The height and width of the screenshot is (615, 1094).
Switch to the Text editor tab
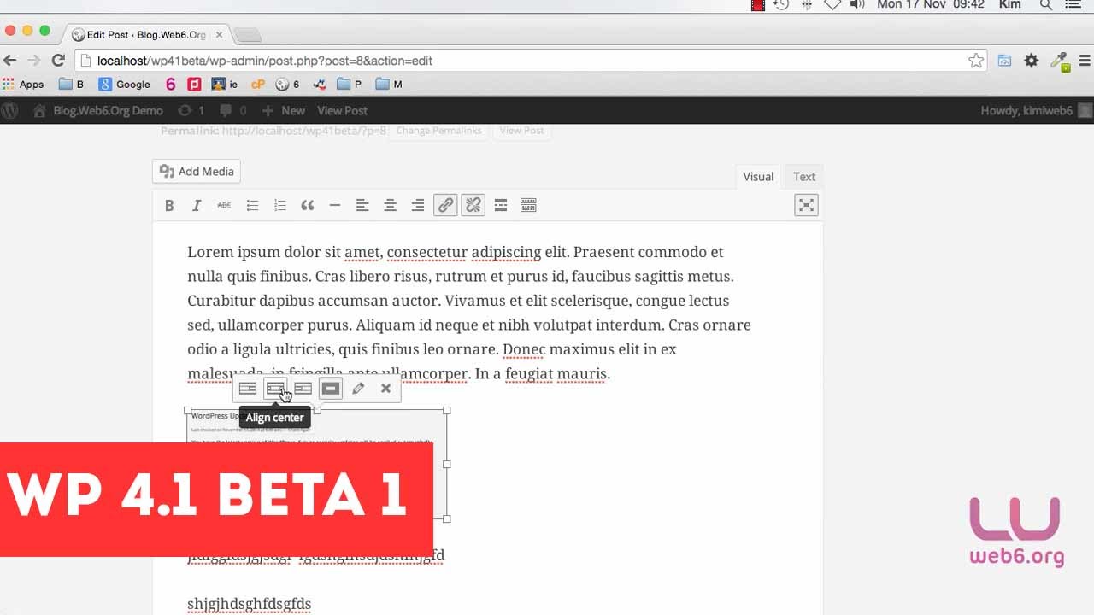pyautogui.click(x=804, y=177)
